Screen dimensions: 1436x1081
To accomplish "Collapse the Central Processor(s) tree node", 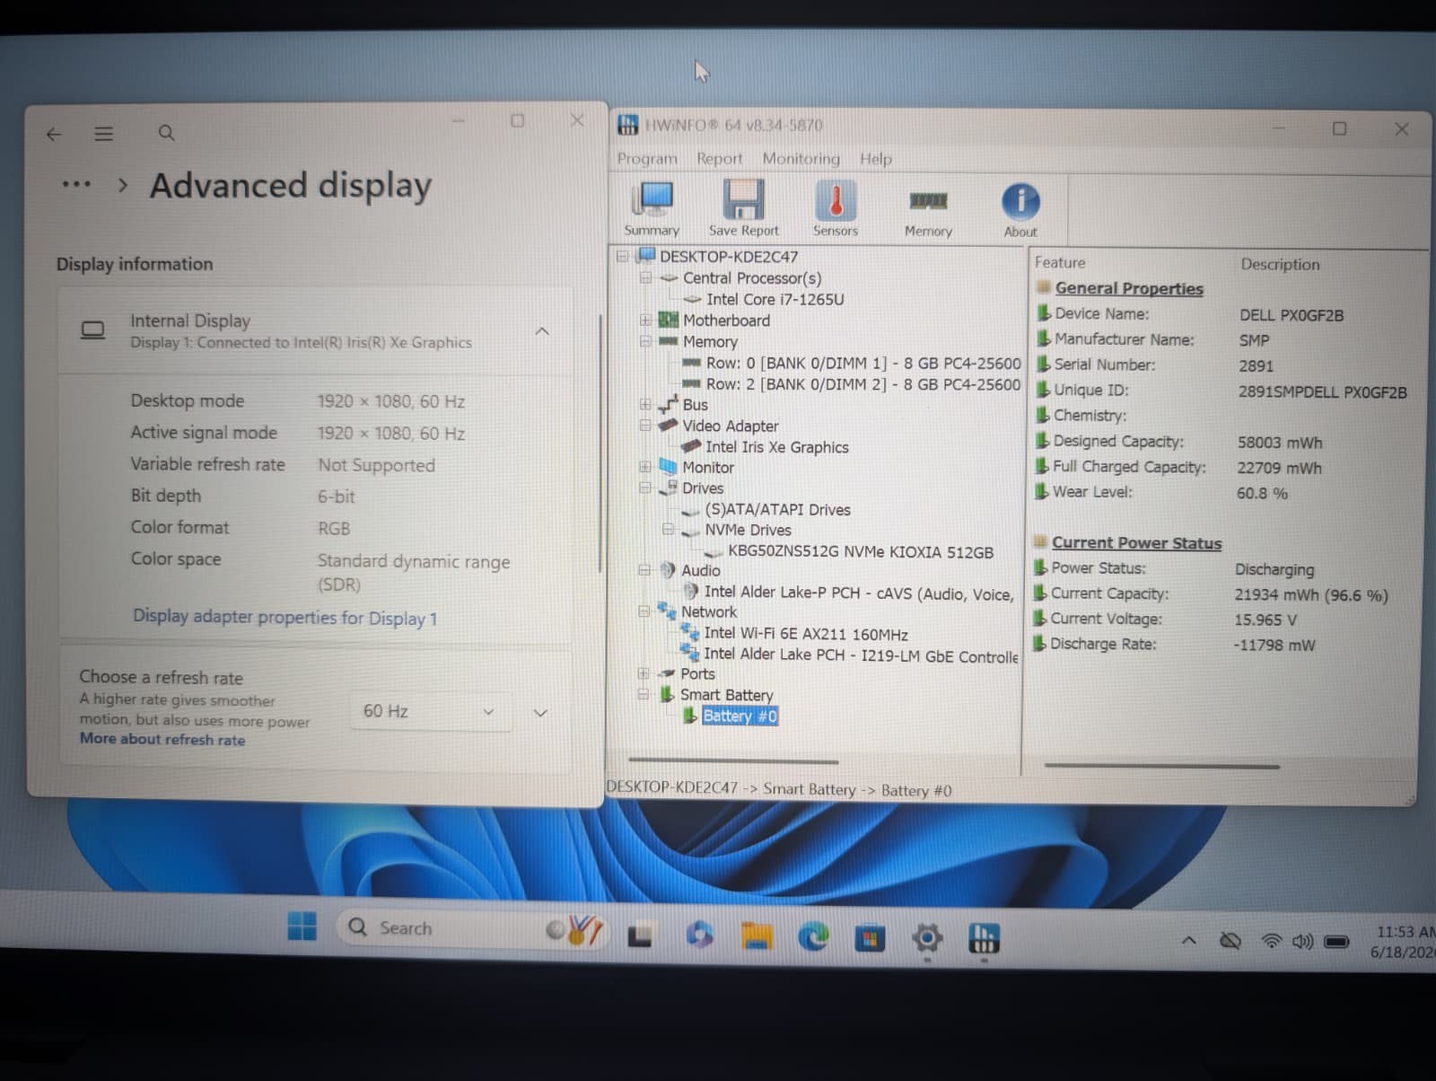I will pyautogui.click(x=645, y=277).
